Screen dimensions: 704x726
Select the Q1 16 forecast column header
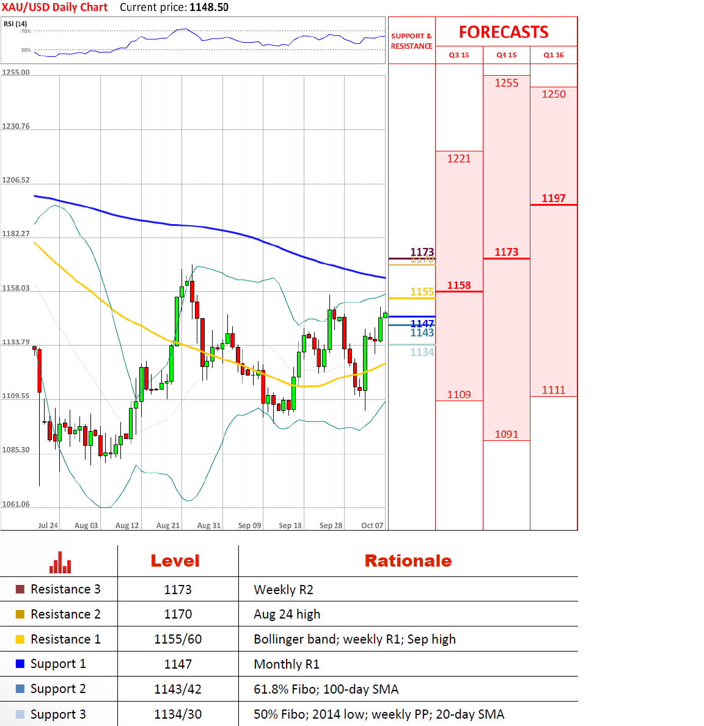pyautogui.click(x=554, y=55)
